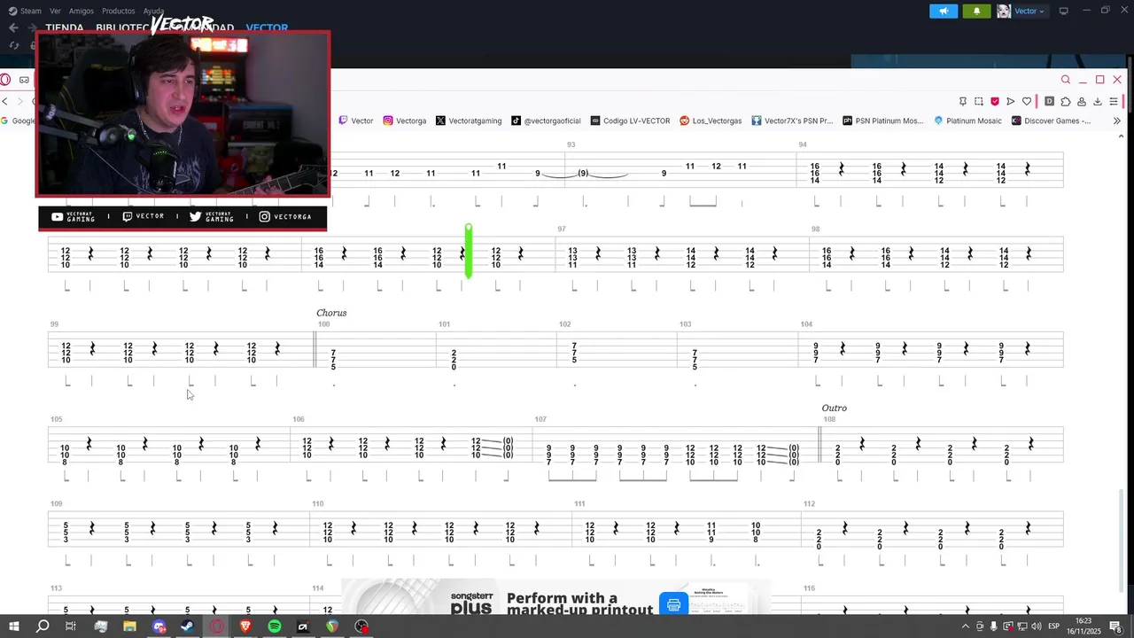Click the Opera pinboard pin icon
Screen dimensions: 1134x638
[x=962, y=101]
